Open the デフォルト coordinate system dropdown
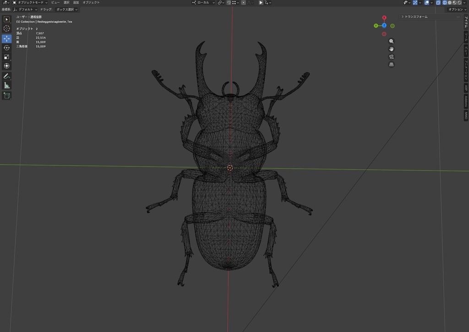This screenshot has height=332, width=469. pyautogui.click(x=25, y=10)
